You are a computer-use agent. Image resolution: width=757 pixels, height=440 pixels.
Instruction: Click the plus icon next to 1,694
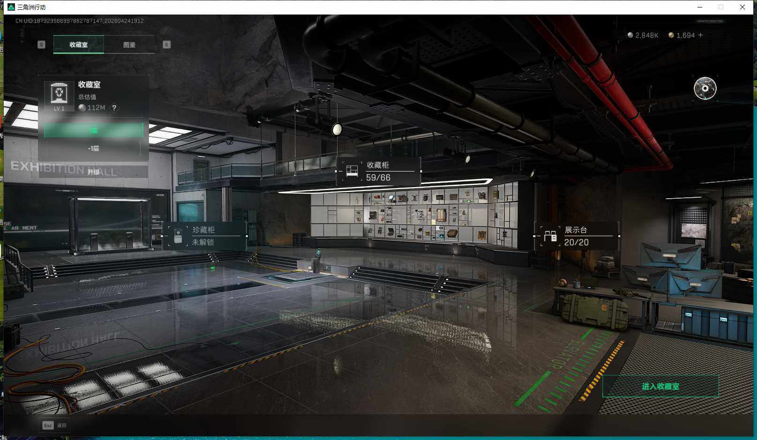[x=700, y=35]
